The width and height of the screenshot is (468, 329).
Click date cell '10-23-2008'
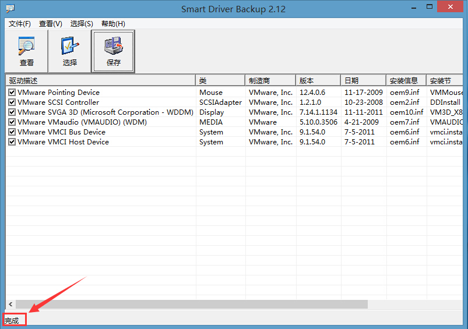[364, 102]
